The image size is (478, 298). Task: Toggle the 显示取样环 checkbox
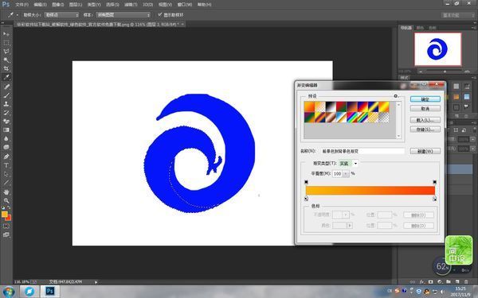(x=160, y=14)
